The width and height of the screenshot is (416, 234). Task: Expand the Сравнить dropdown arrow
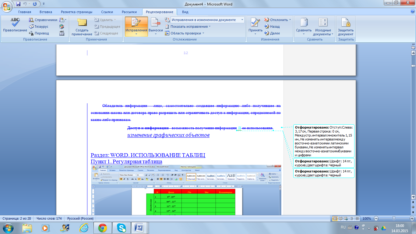[304, 34]
